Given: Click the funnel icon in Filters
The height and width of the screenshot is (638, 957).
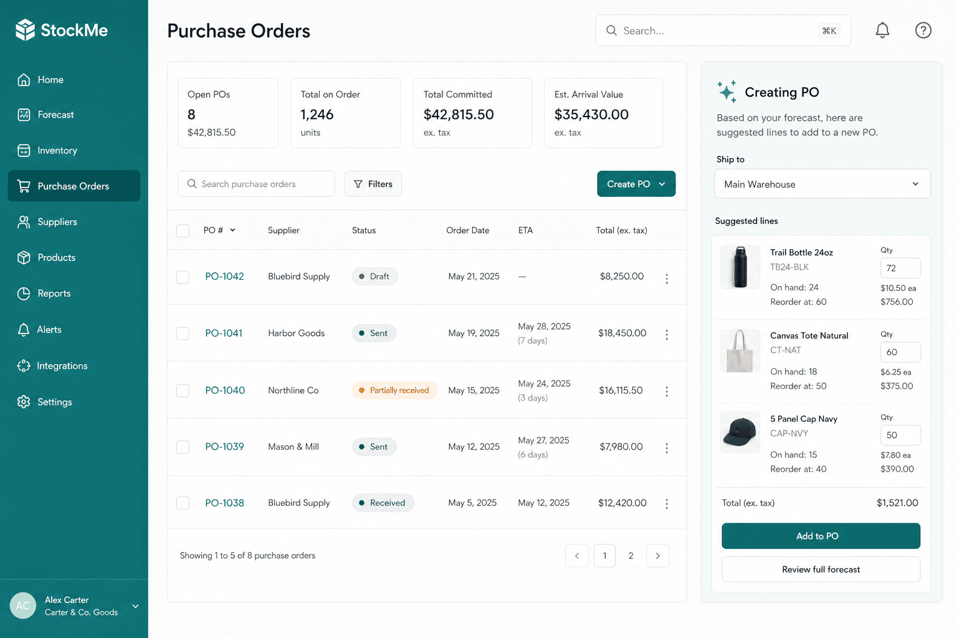Looking at the screenshot, I should (x=358, y=184).
